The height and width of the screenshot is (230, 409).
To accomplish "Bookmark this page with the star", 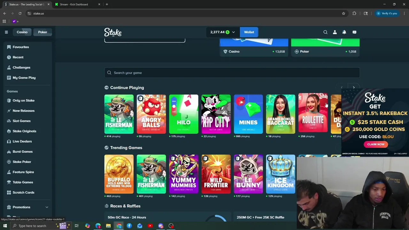I will coord(343,13).
